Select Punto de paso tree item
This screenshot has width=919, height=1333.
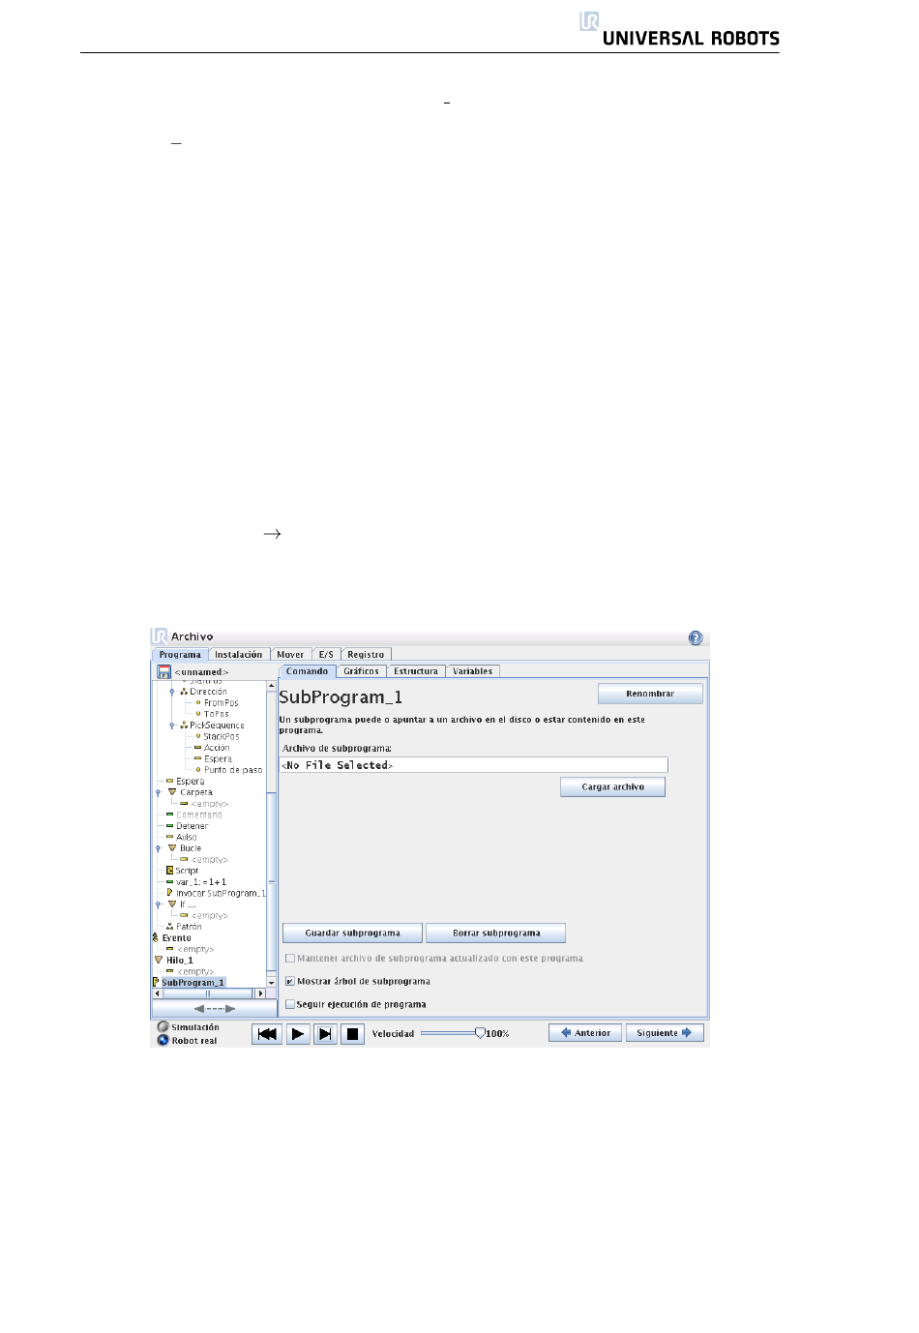pos(232,770)
